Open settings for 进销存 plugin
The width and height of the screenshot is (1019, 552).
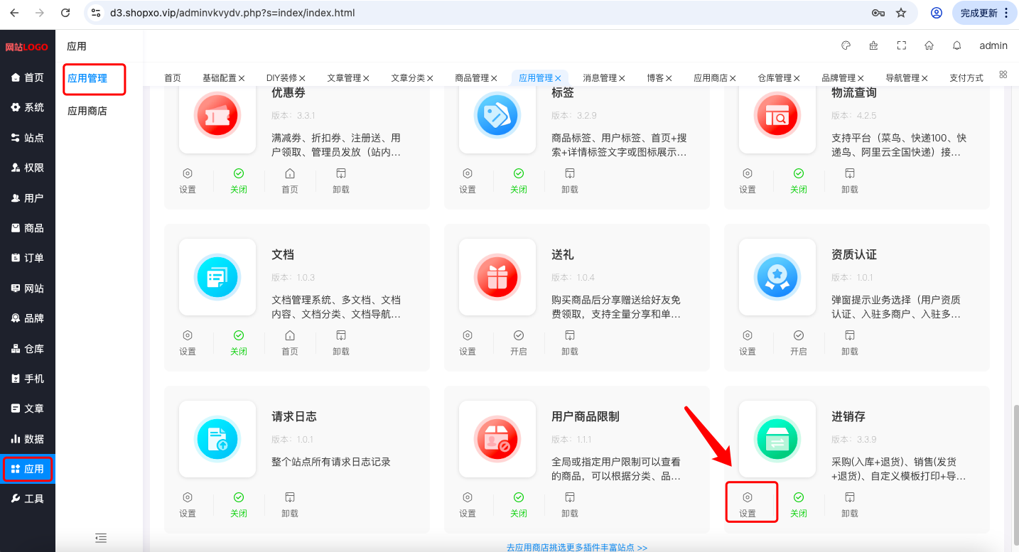[x=748, y=505]
